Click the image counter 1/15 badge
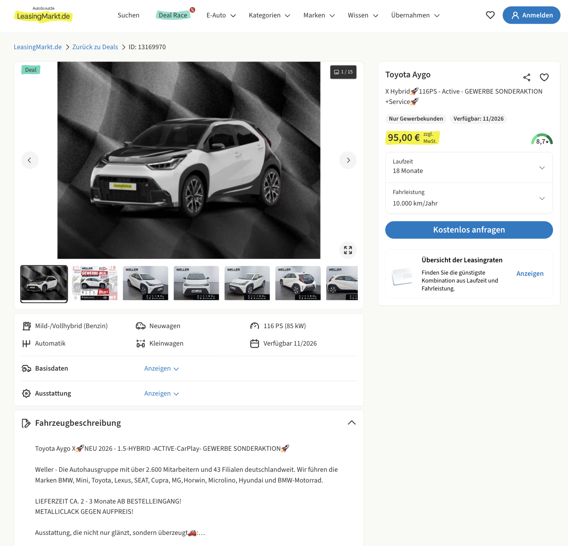Image resolution: width=568 pixels, height=546 pixels. (343, 72)
